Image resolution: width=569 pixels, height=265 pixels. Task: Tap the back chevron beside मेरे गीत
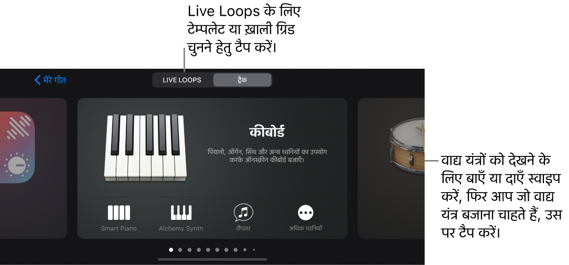pos(37,80)
